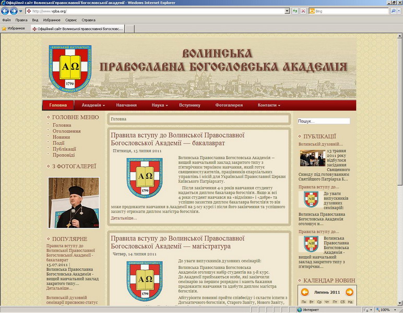Expand the Контакти navigation dropdown
The height and width of the screenshot is (313, 403).
269,105
